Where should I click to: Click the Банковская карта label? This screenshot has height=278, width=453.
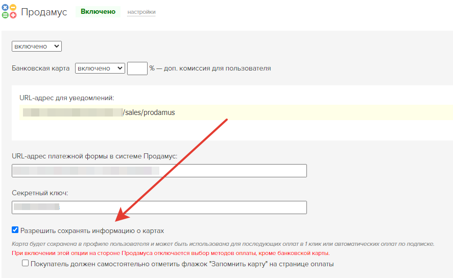41,68
